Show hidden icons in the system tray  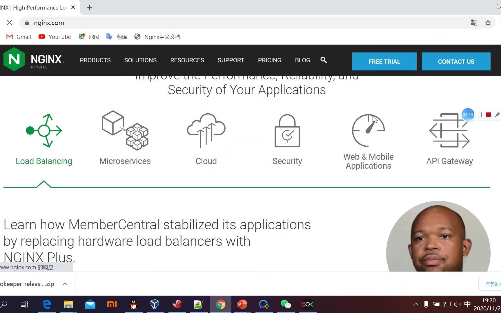(415, 304)
